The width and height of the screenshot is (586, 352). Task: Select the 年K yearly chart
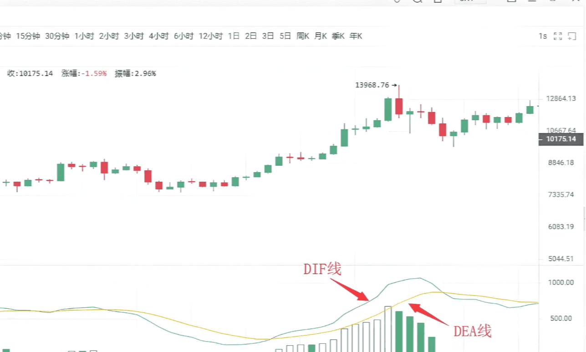click(356, 36)
